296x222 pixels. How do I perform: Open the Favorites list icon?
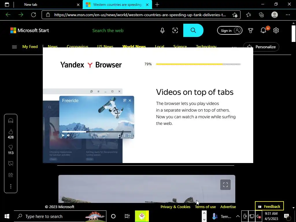click(249, 15)
